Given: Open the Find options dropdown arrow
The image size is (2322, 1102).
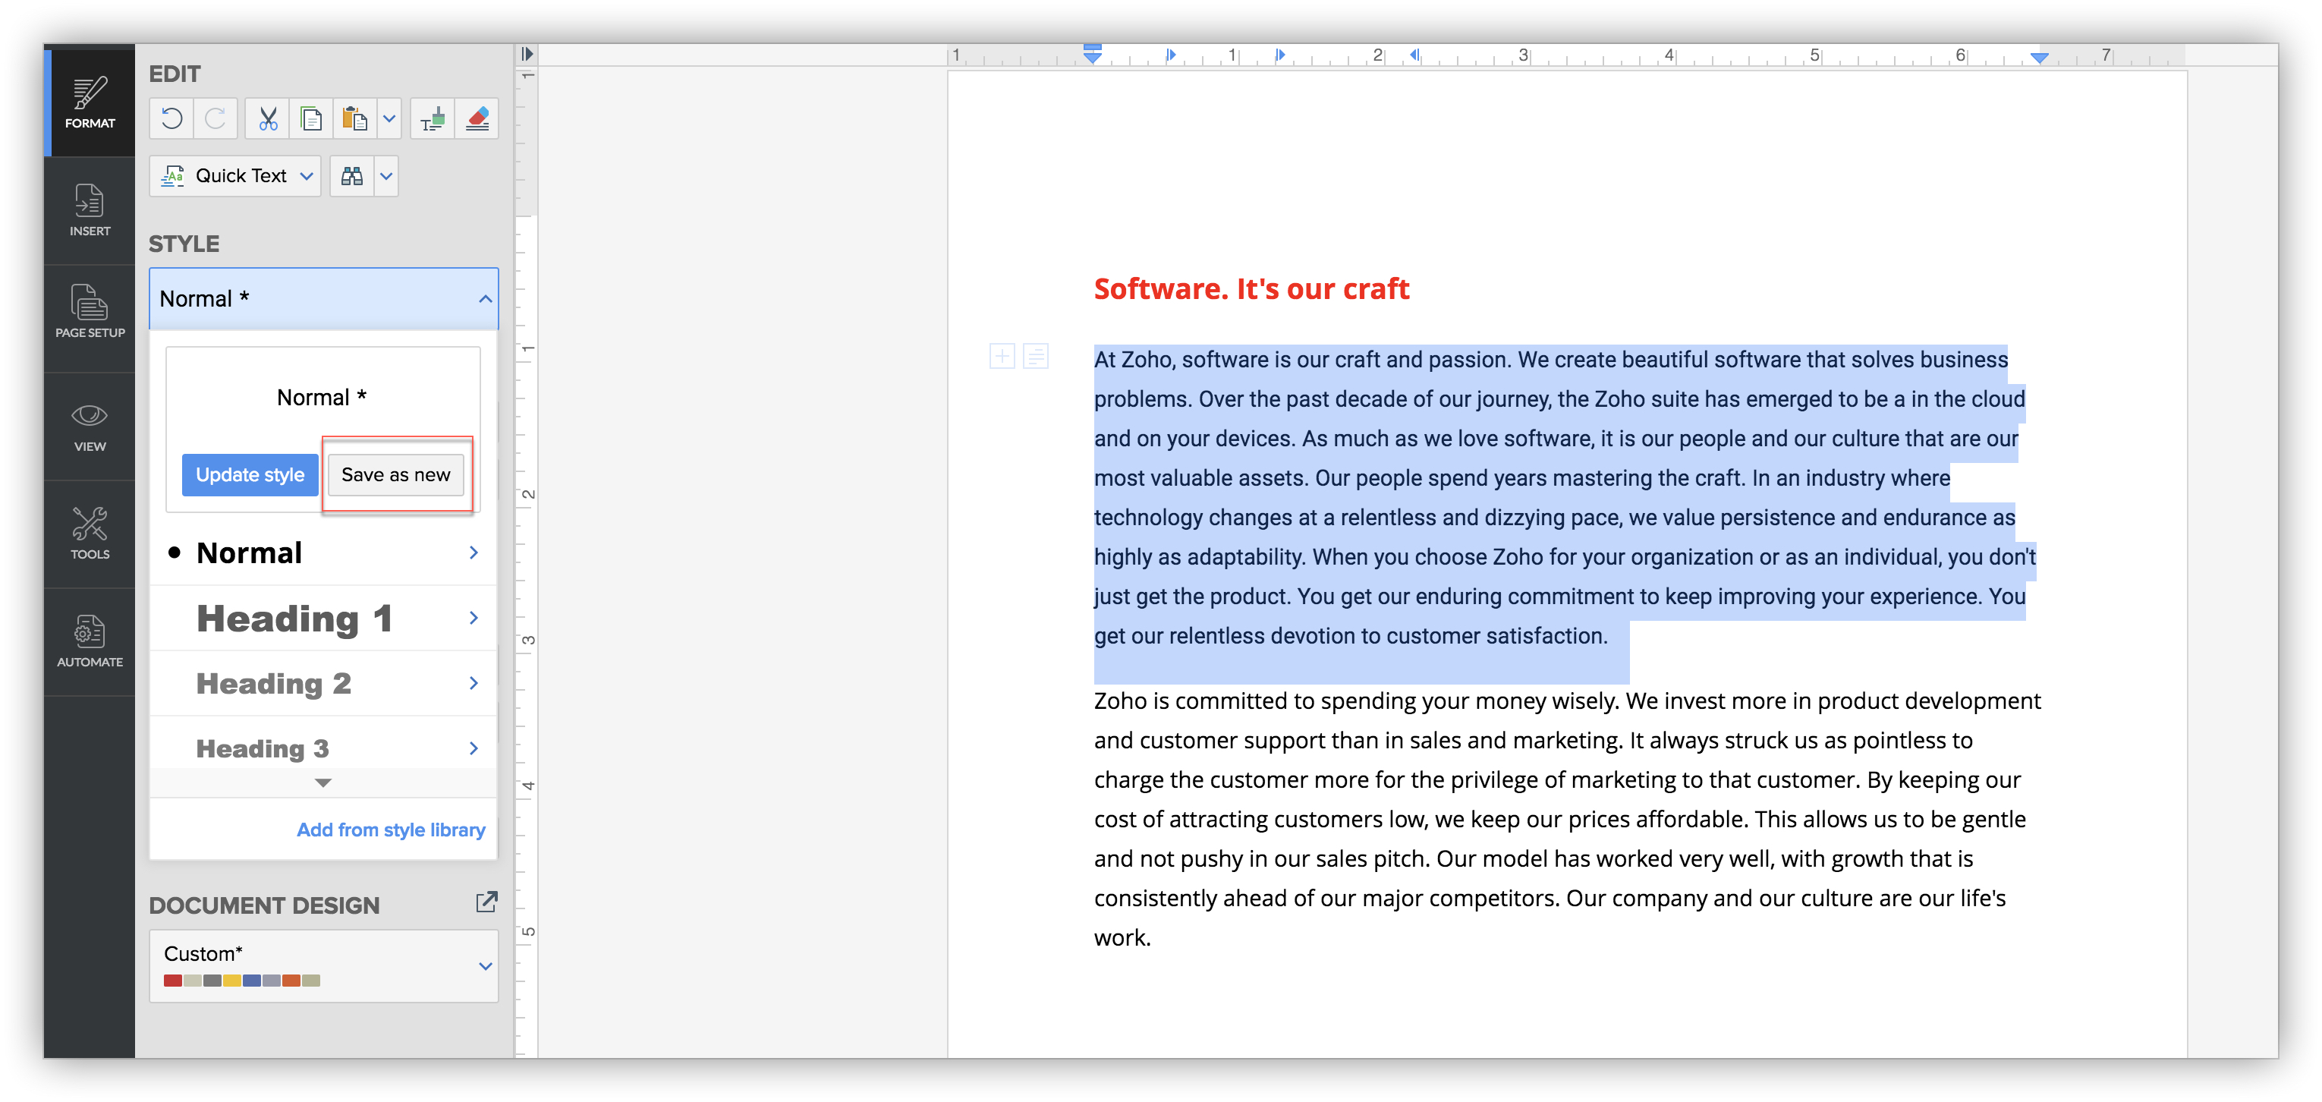Looking at the screenshot, I should (x=385, y=176).
